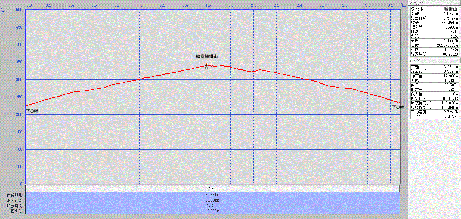Select 12.980m in the 全区間 panel

click(451, 76)
